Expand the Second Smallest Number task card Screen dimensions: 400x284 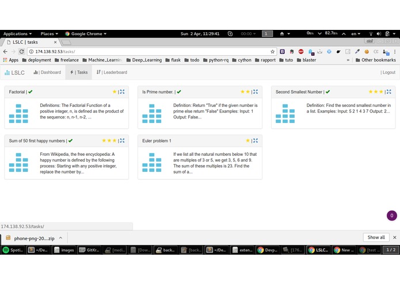tap(388, 91)
